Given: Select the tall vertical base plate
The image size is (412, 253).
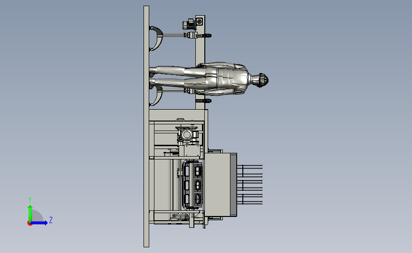Looking at the screenshot, I should pyautogui.click(x=146, y=126).
